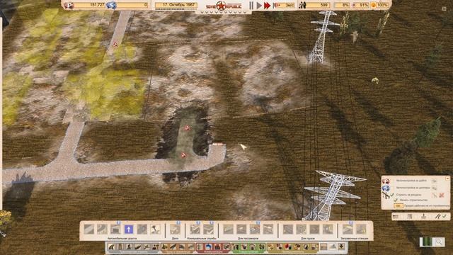Click the rouble amount 151,727
The image size is (453, 255).
97,5
